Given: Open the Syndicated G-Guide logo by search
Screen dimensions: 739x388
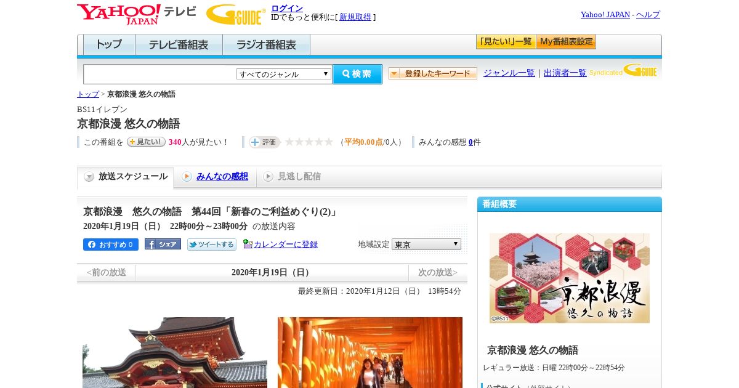Looking at the screenshot, I should click(623, 70).
